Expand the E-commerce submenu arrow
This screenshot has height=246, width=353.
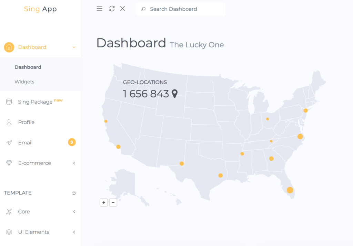click(74, 163)
